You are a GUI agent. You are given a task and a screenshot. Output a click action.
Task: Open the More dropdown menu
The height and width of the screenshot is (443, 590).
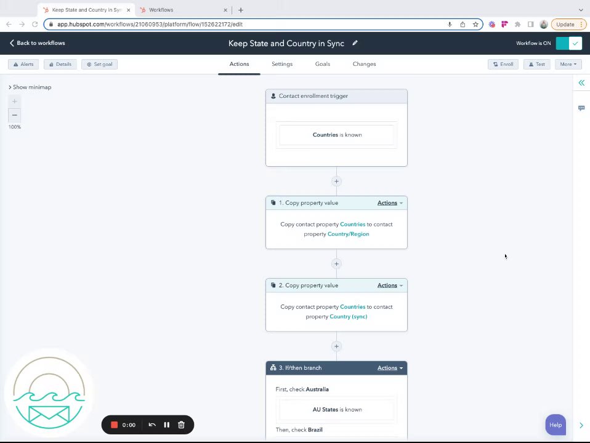568,65
